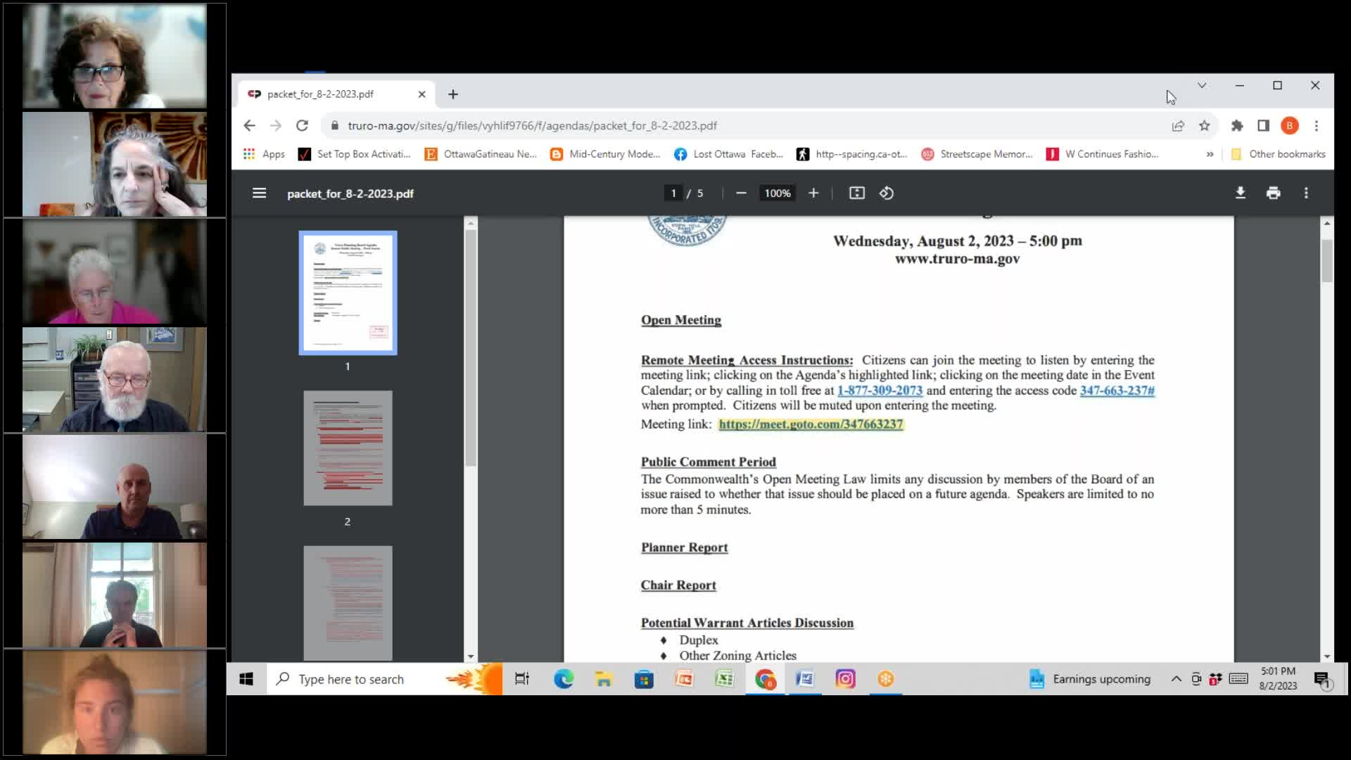Screen dimensions: 1351x760
Task: Click the 1-877-309-2073 phone link
Action: 880,391
